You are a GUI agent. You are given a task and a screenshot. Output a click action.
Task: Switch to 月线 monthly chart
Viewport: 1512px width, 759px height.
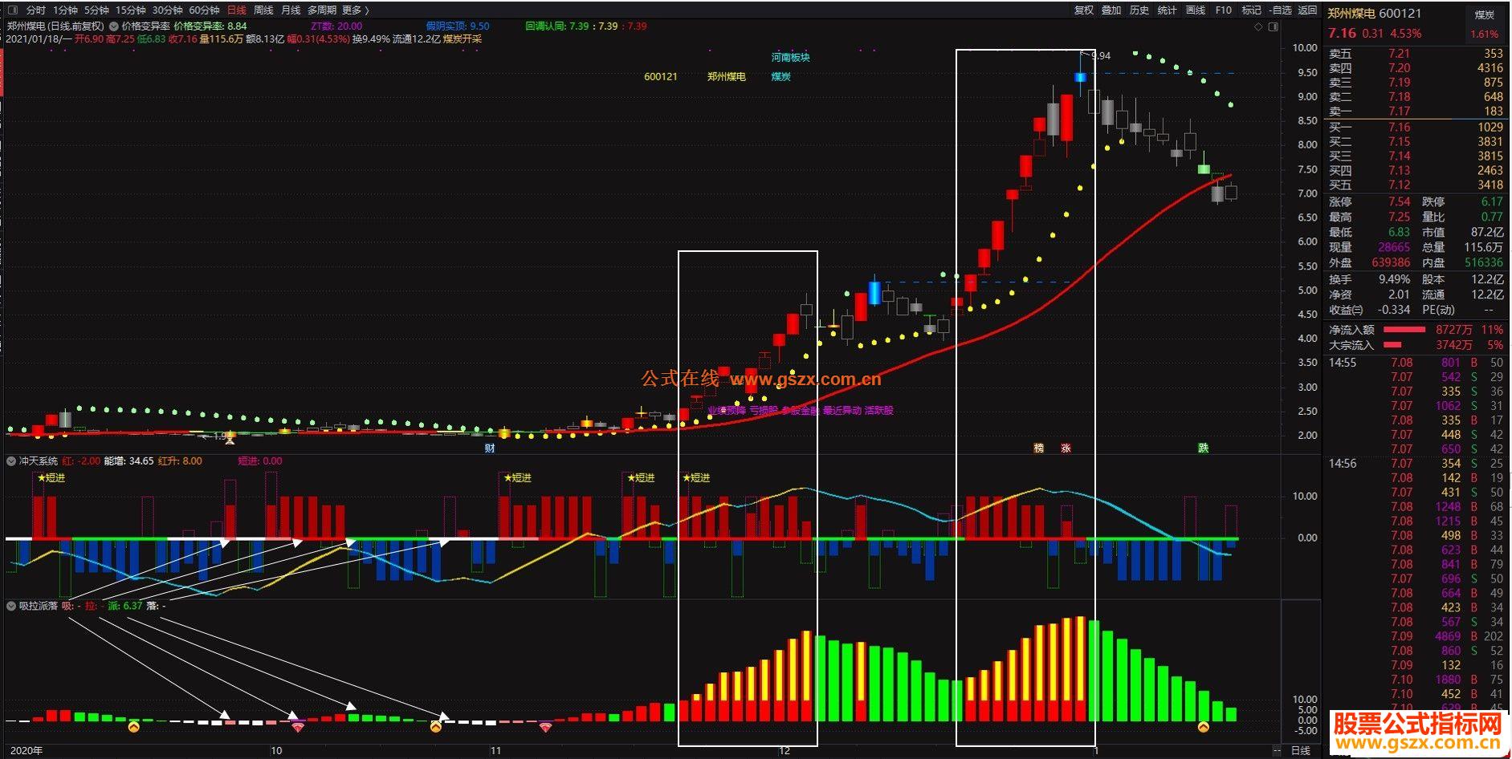291,10
